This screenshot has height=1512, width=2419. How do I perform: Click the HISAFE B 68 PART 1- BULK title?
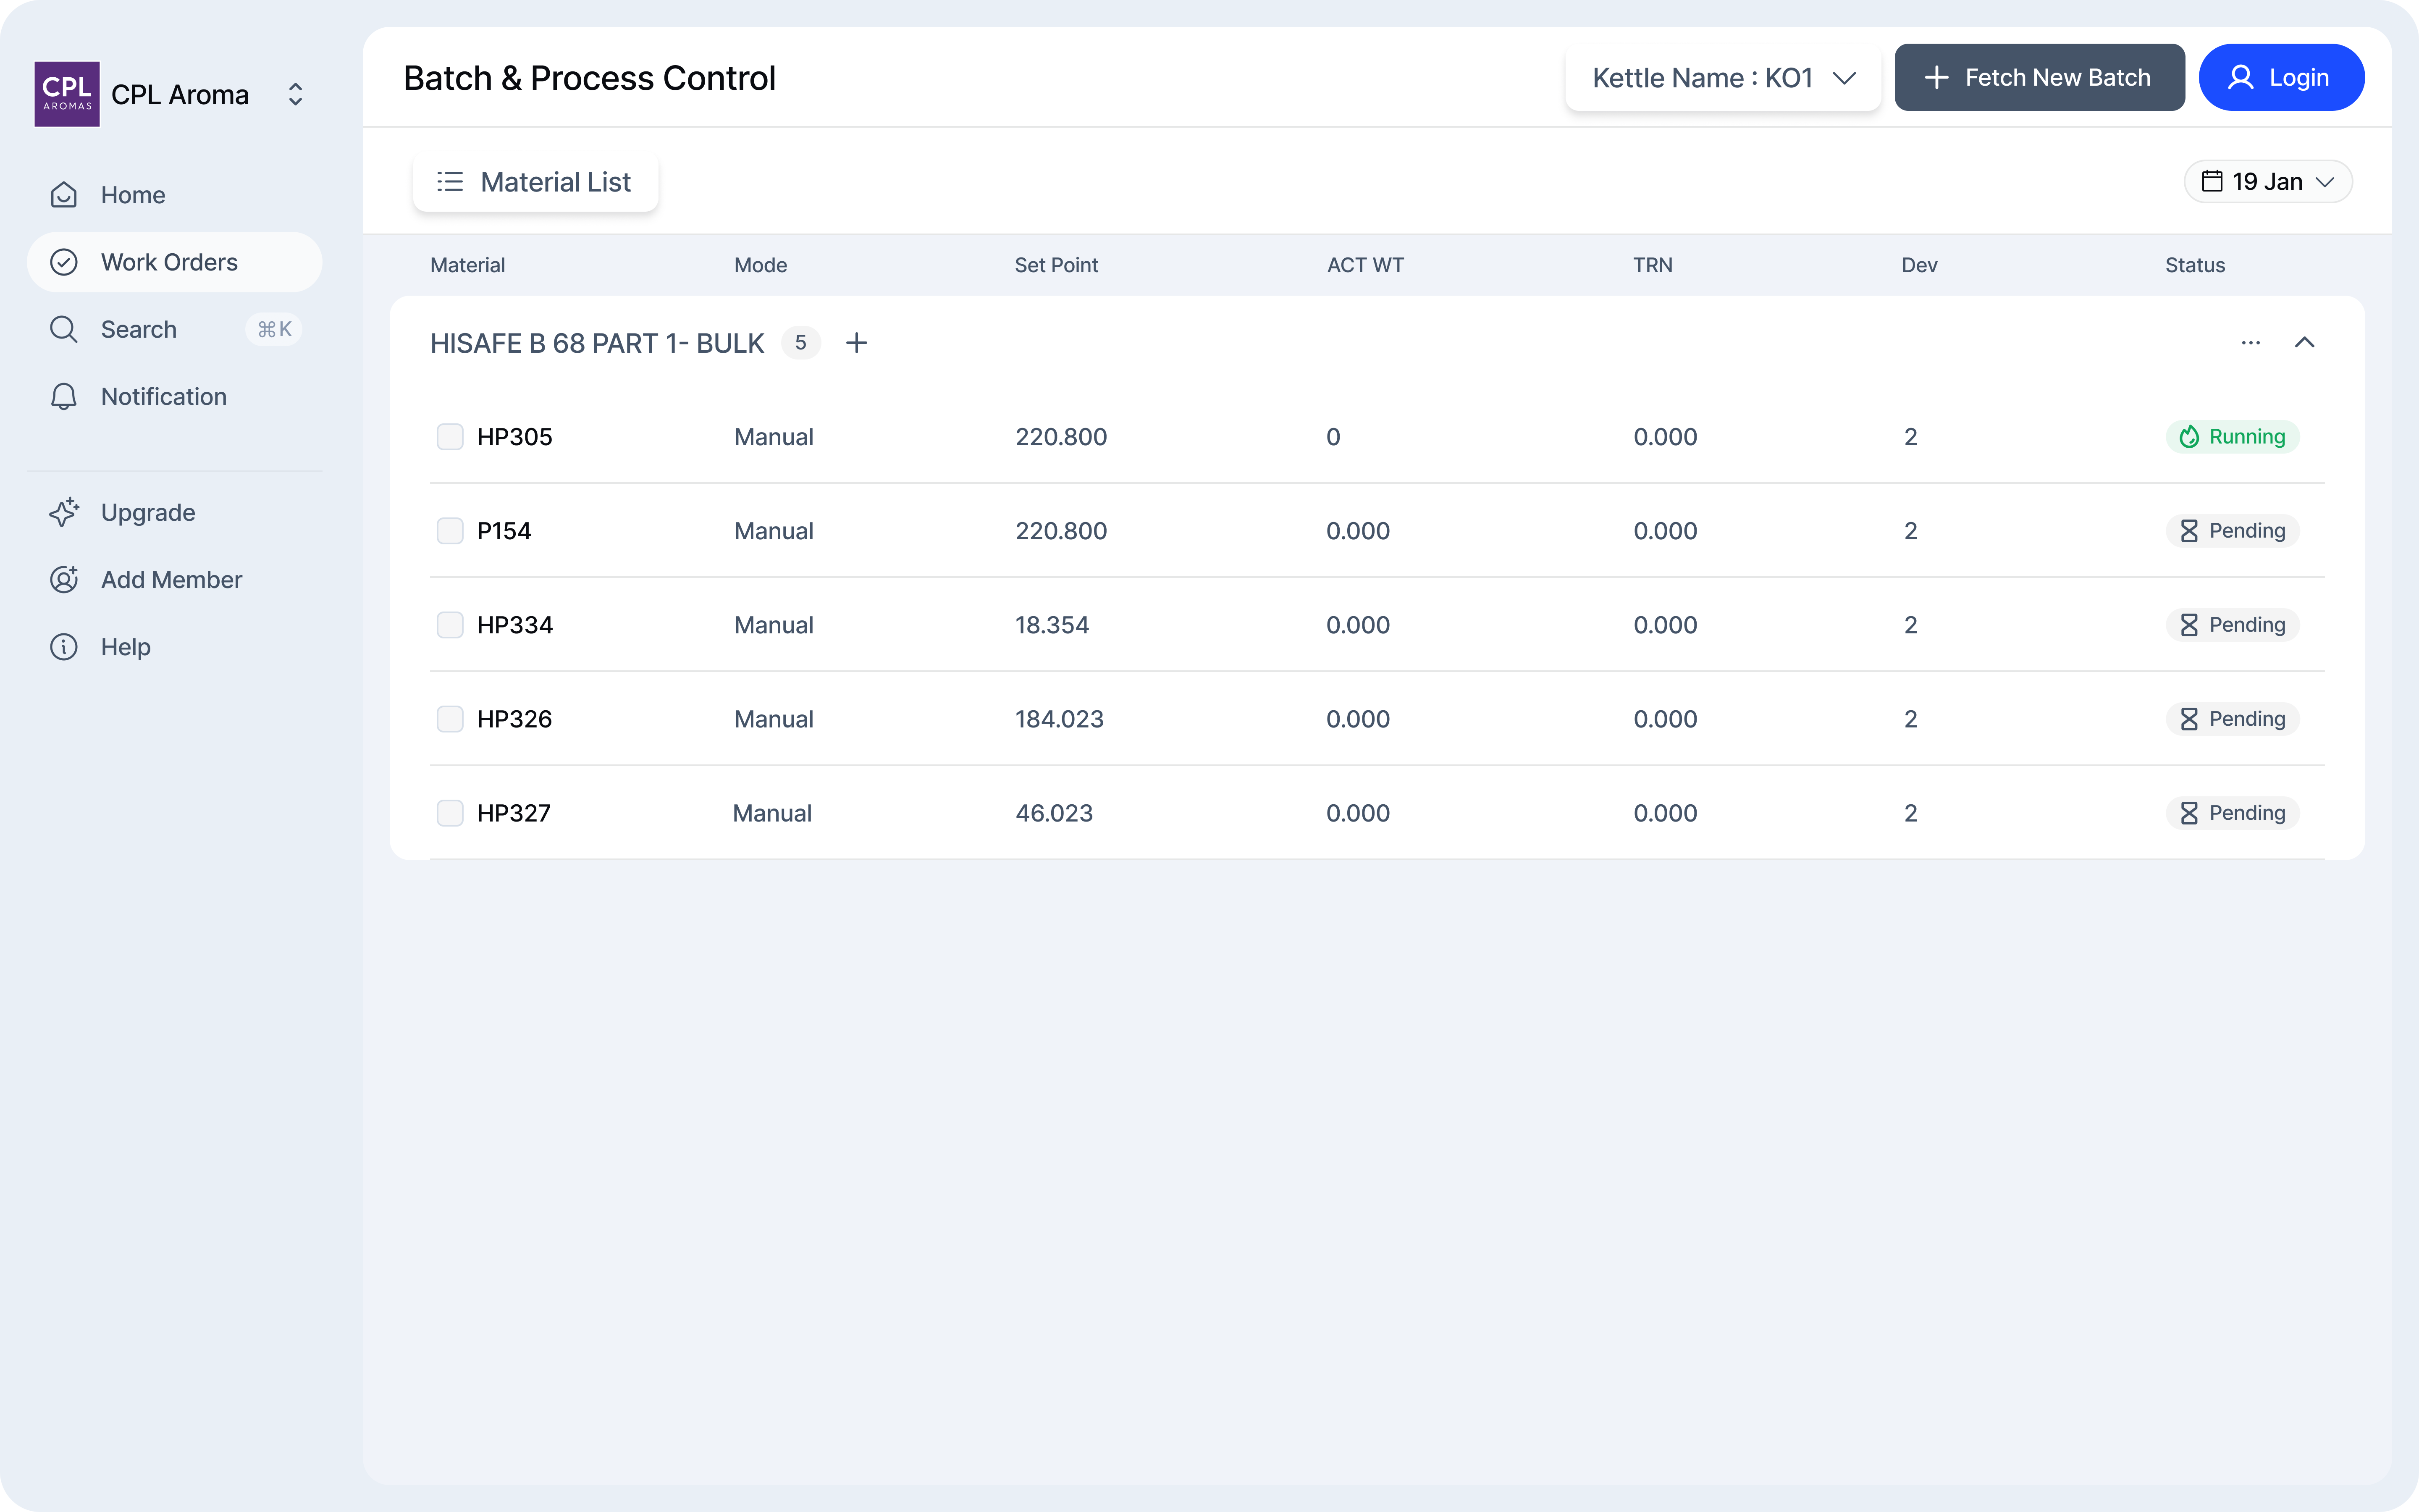pos(597,343)
